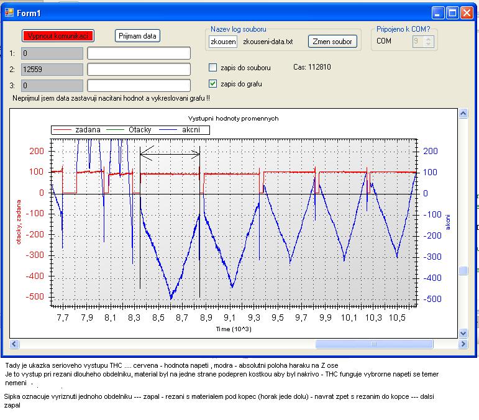Image resolution: width=479 pixels, height=420 pixels.
Task: Click the 'Prijmam data' button
Action: (x=138, y=36)
